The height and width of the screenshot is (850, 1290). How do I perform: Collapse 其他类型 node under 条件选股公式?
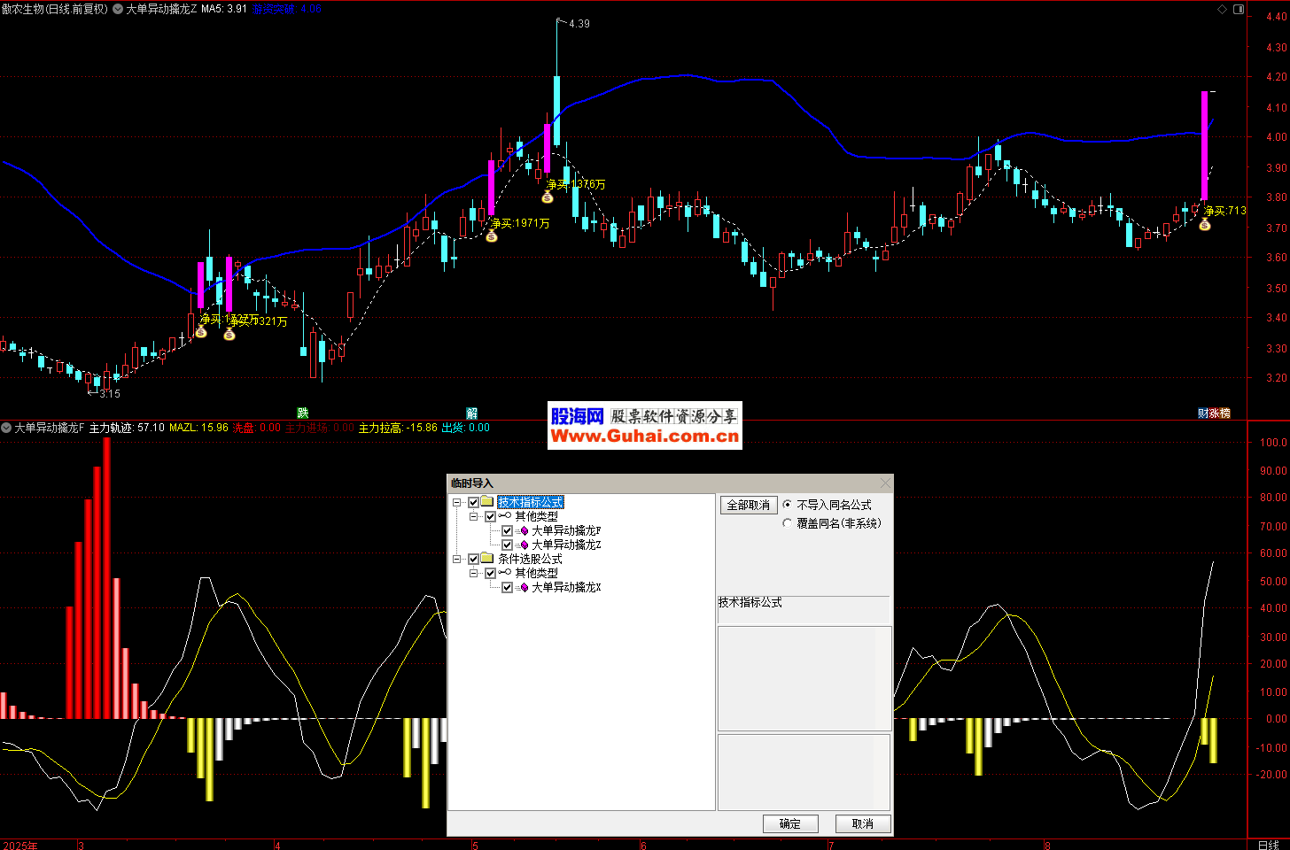474,574
